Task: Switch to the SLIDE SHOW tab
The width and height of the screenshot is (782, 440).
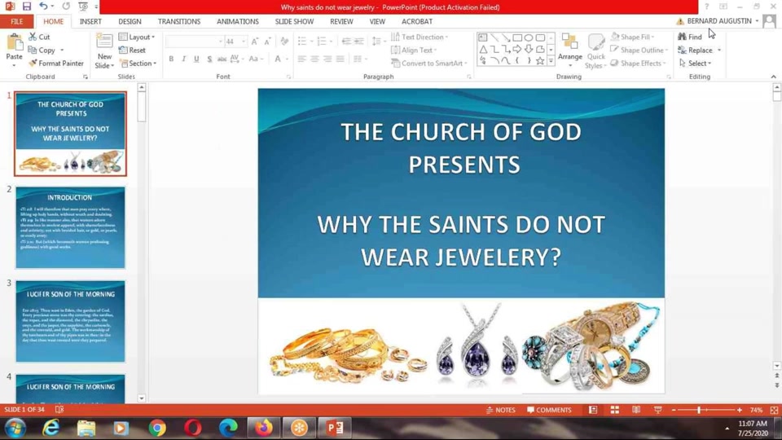Action: click(x=294, y=22)
